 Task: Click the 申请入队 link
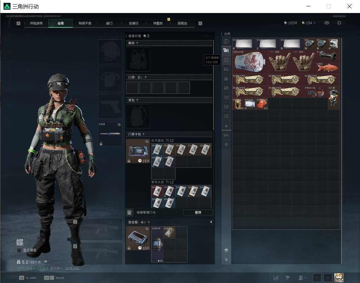tap(72, 268)
